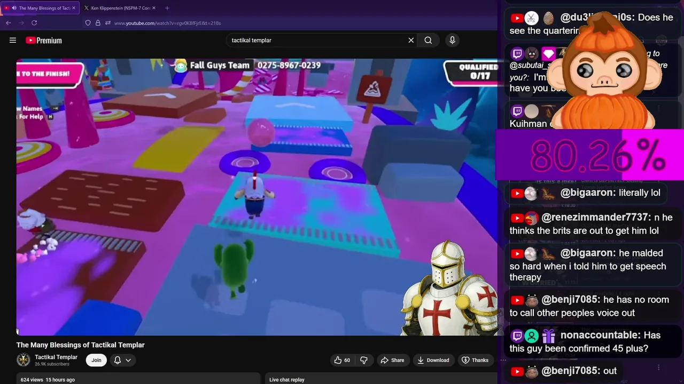Close the Ken Klippenstein tab
The image size is (684, 384).
154,8
